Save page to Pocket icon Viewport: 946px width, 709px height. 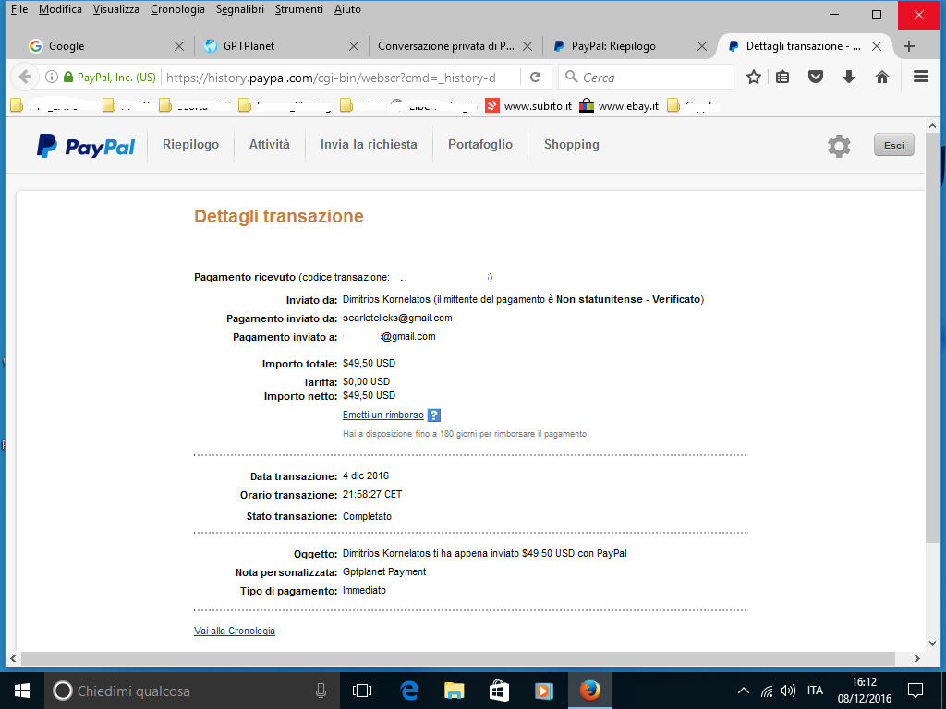[816, 78]
